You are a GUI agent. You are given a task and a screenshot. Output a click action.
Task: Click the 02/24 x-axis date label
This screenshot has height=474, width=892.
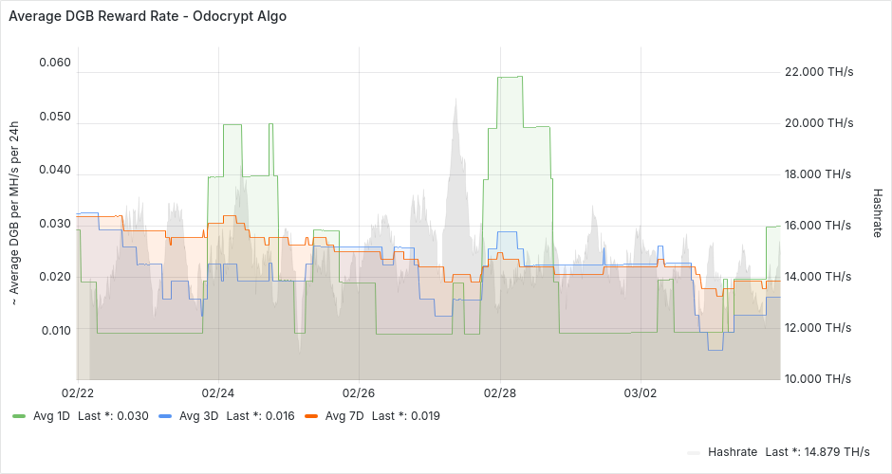[218, 392]
